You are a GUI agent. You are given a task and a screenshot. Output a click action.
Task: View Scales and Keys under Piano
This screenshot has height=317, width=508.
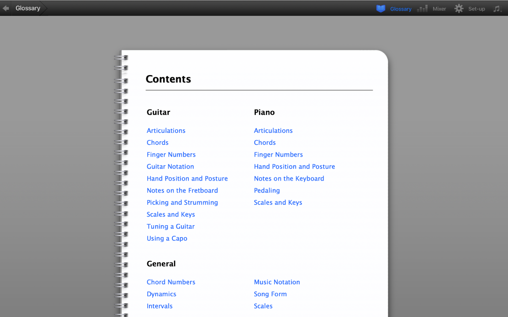(278, 202)
